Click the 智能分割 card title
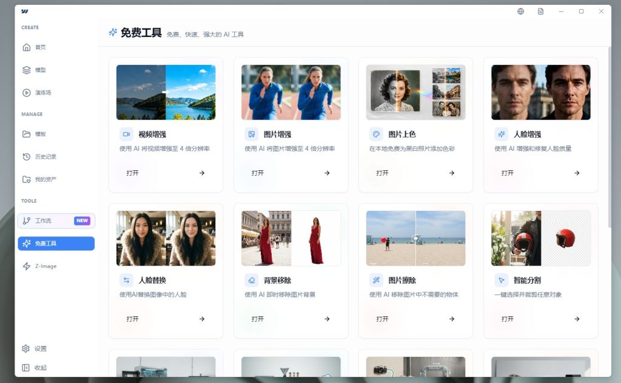This screenshot has height=383, width=621. tap(527, 281)
